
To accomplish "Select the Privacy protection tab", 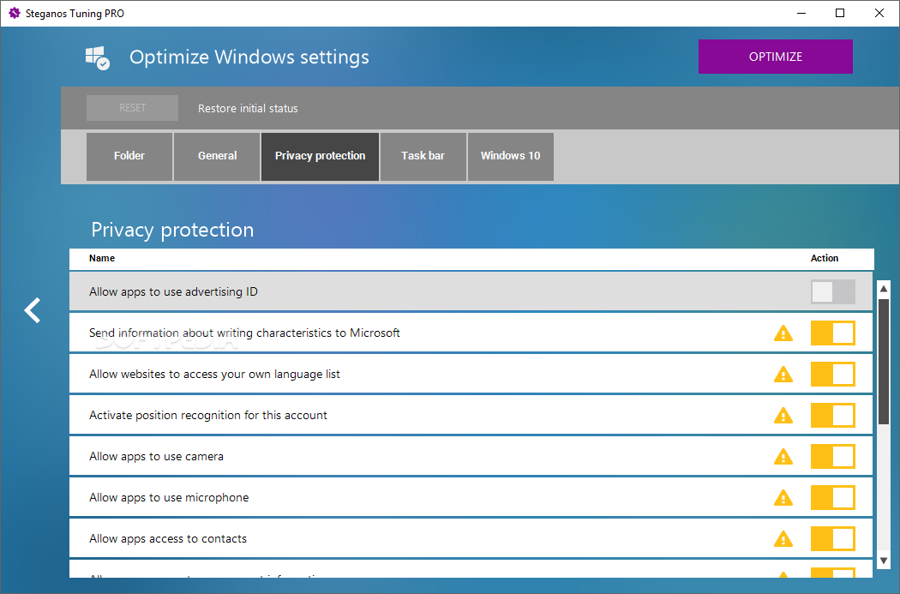I will click(x=320, y=156).
